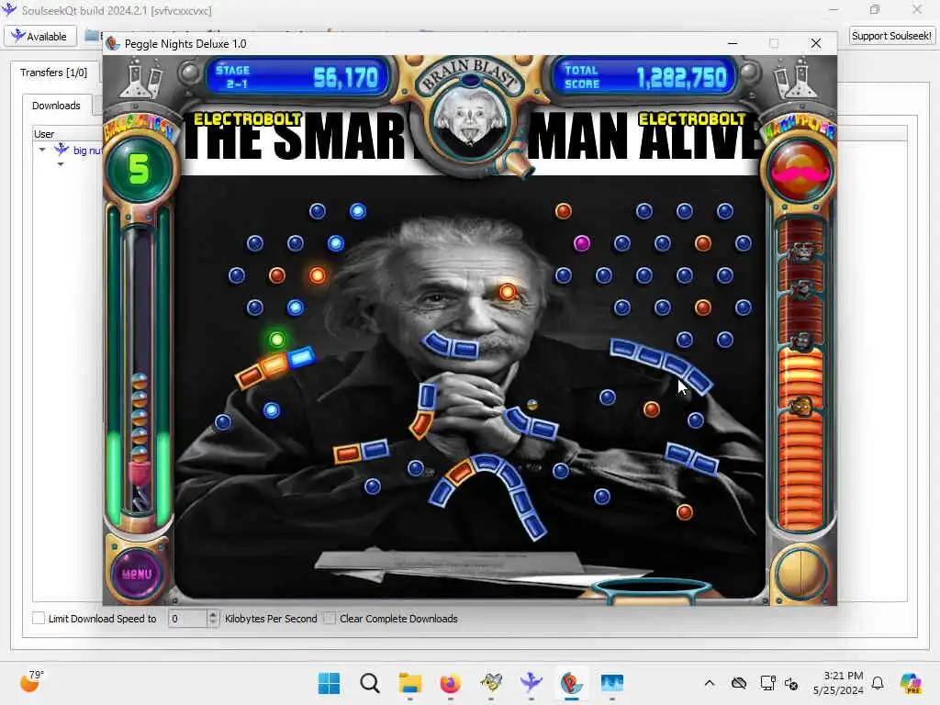940x705 pixels.
Task: Click the orange brick at the arch top
Action: [x=460, y=472]
